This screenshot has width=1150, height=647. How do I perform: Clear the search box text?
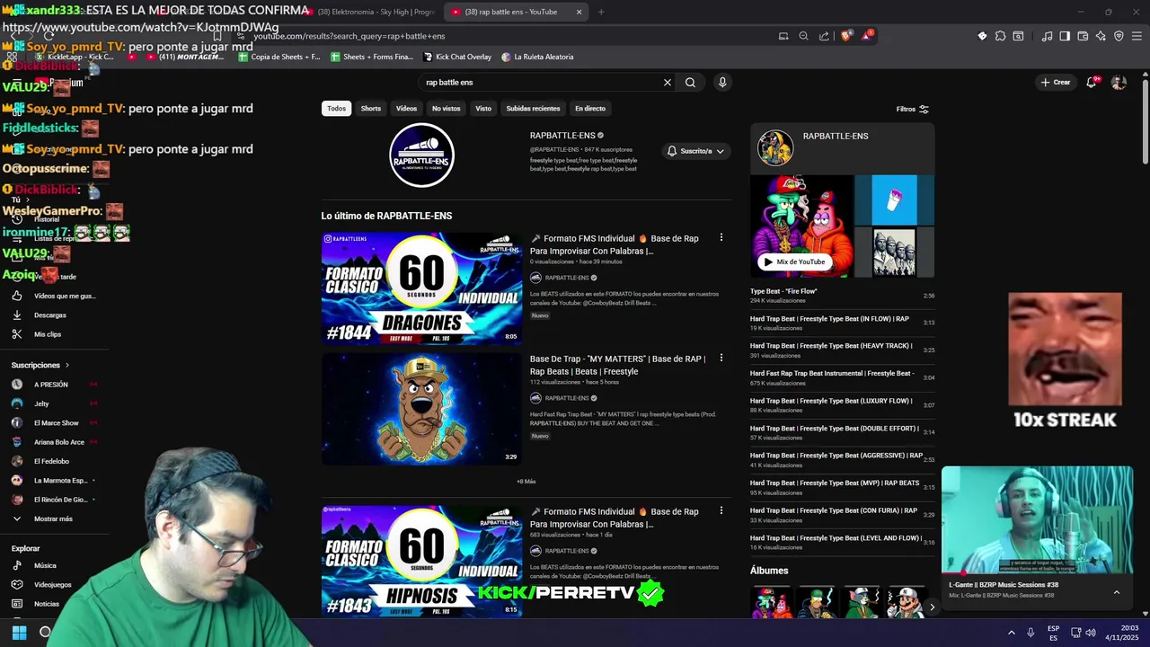(x=667, y=82)
